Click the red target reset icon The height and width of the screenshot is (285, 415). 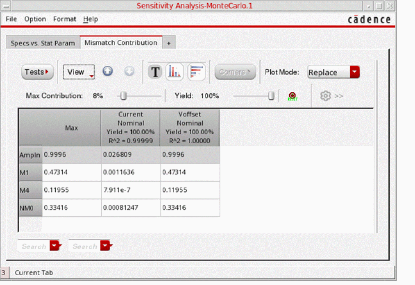click(x=292, y=96)
